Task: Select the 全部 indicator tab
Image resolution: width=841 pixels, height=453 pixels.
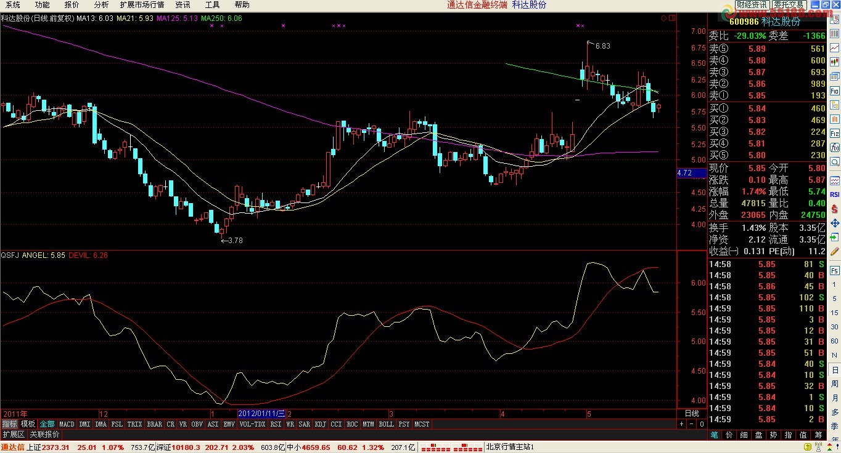Action: coord(47,424)
